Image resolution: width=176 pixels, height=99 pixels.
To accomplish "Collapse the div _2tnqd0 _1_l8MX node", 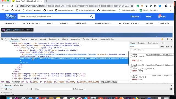I will pyautogui.click(x=18, y=50).
